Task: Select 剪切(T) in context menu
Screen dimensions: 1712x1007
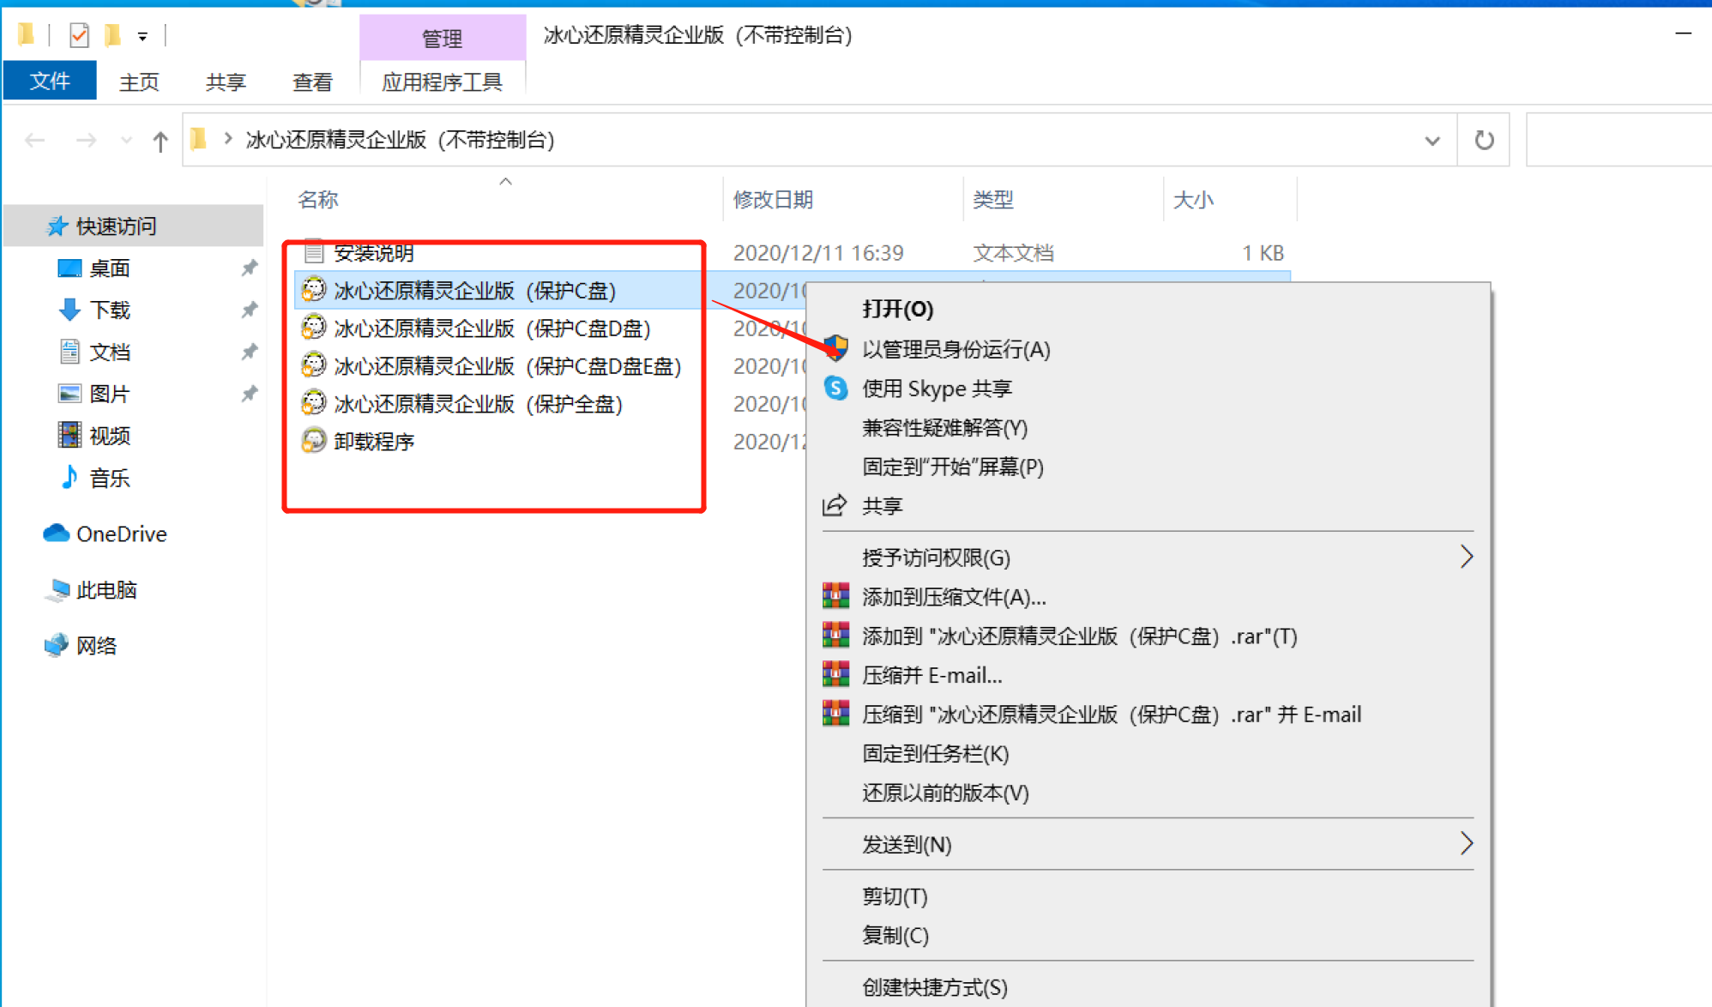Action: tap(895, 896)
